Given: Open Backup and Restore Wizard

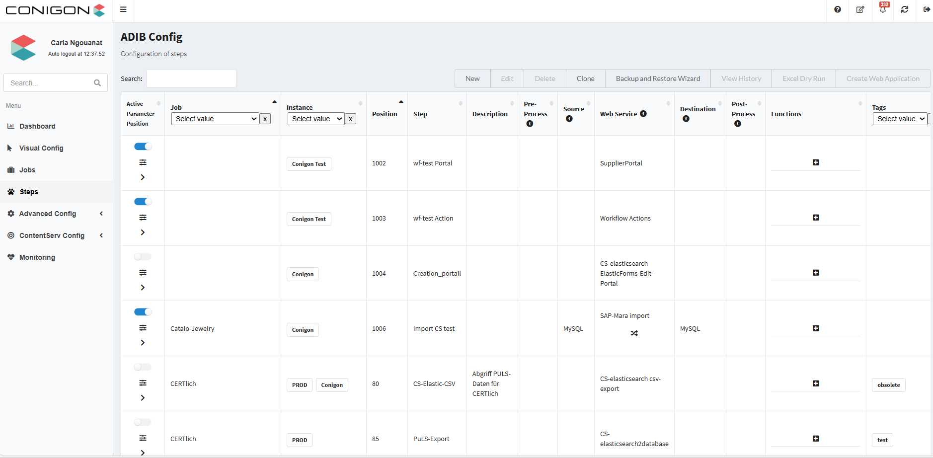Looking at the screenshot, I should (x=658, y=78).
